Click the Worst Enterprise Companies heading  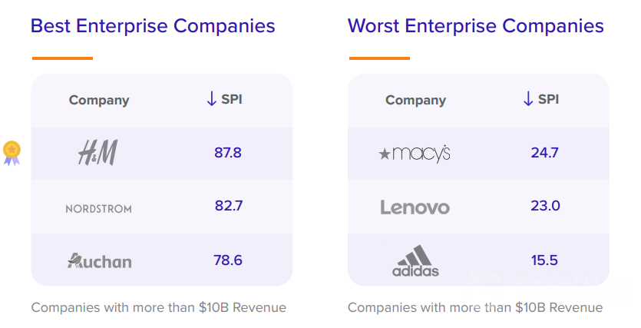[476, 26]
